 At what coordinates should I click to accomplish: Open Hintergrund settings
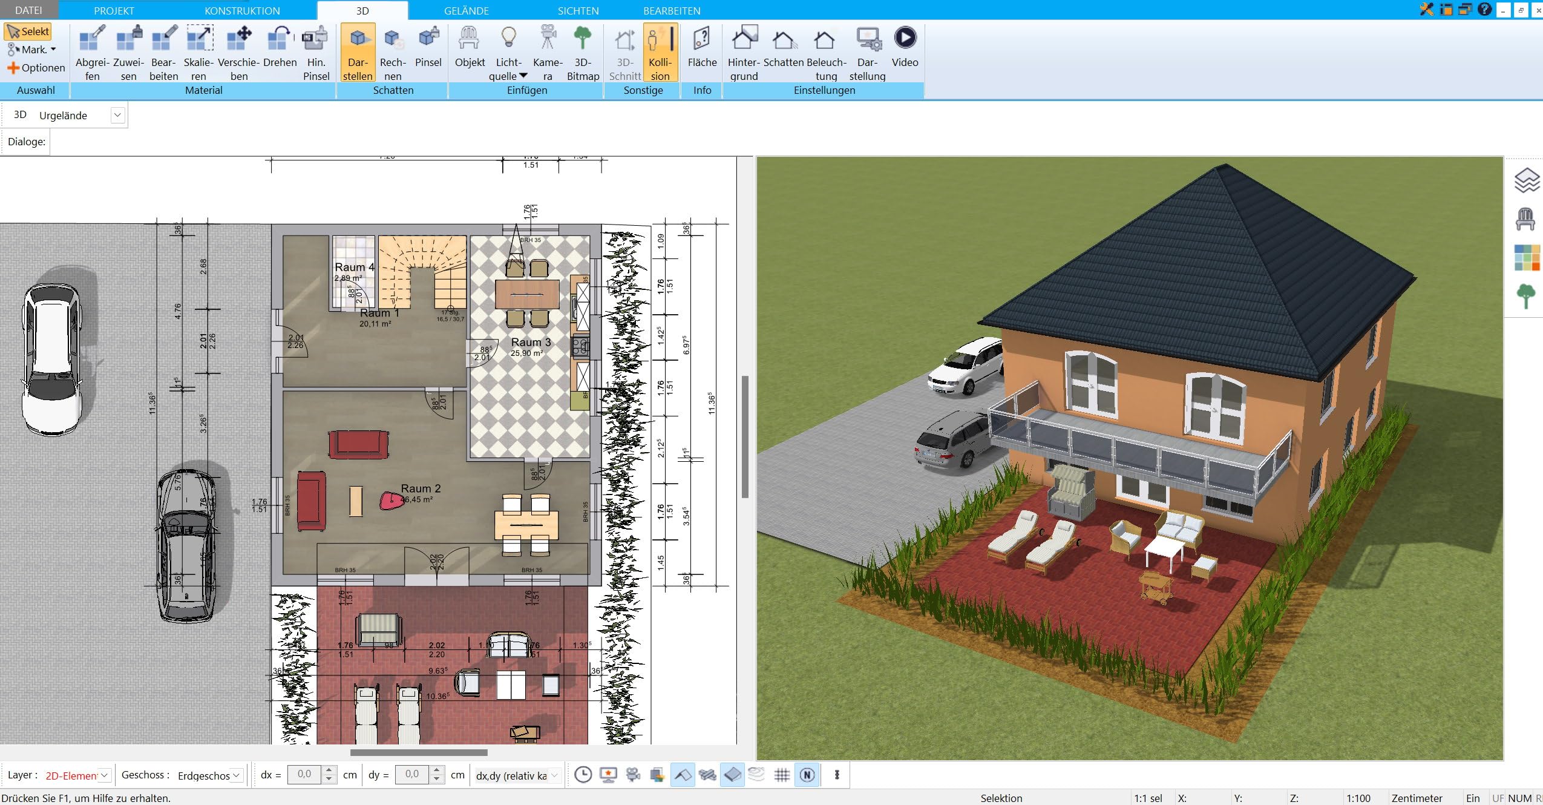(x=744, y=53)
